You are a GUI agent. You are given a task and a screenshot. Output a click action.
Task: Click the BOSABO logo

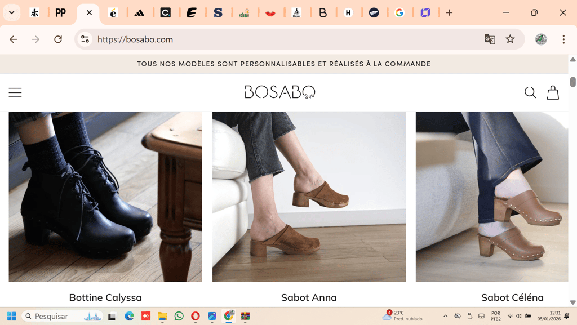[x=279, y=92]
